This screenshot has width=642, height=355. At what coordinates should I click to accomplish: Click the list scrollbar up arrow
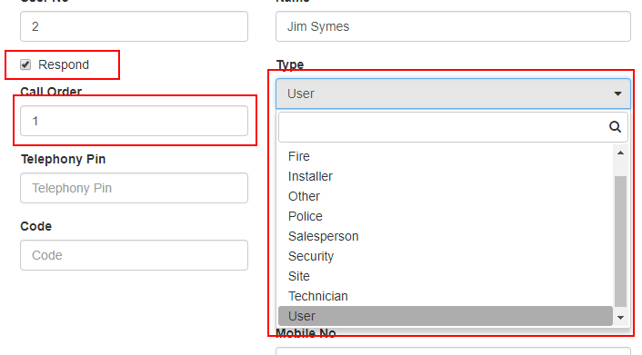621,153
